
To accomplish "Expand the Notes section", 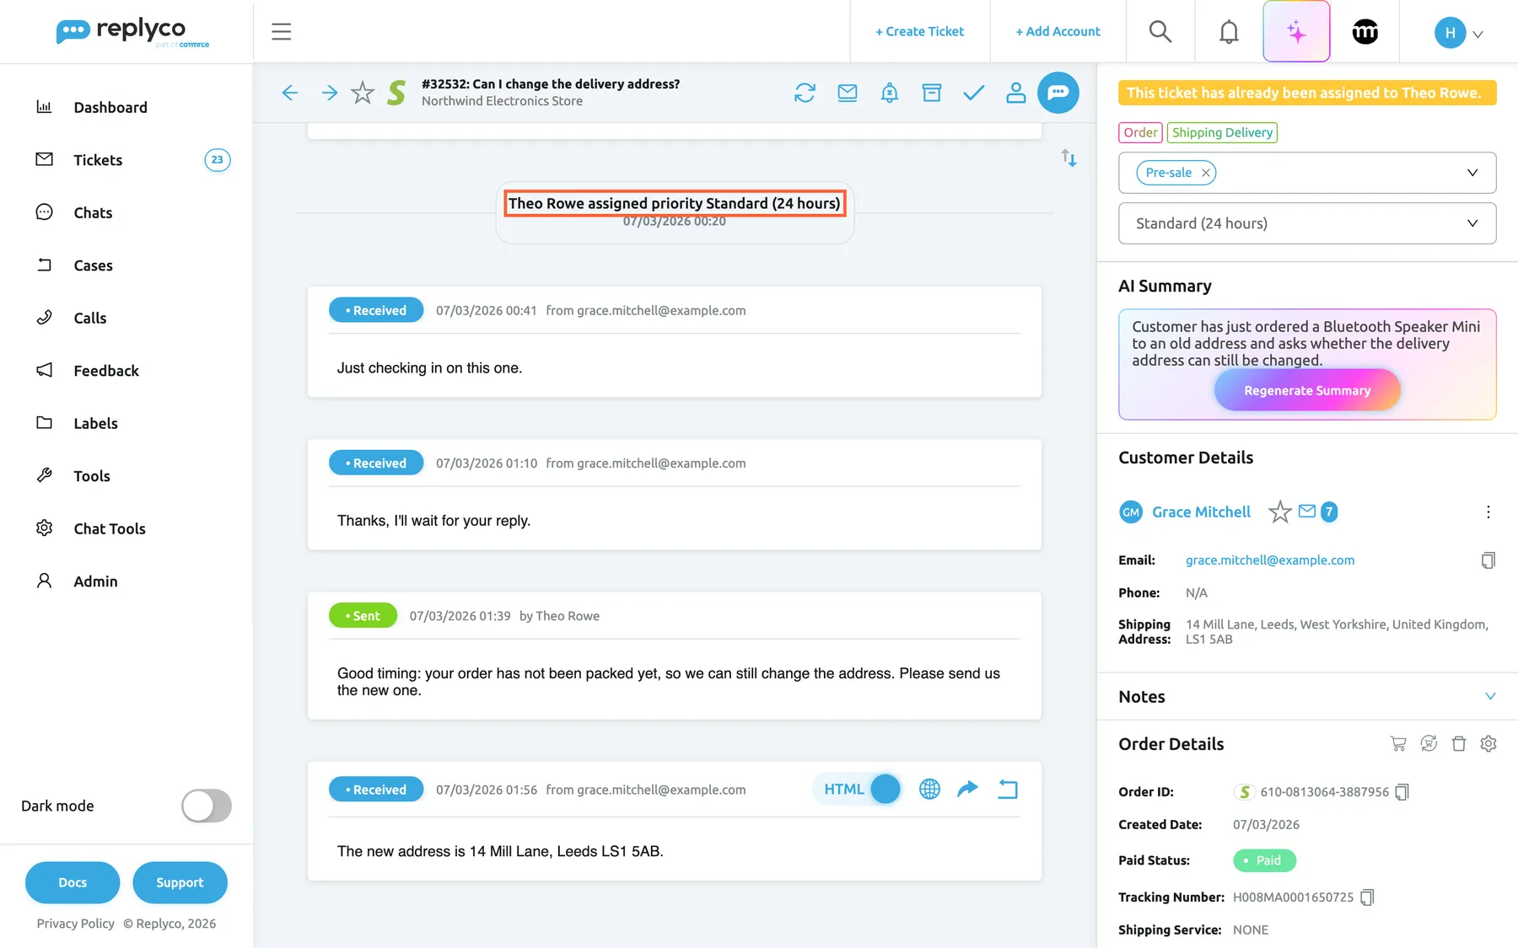I will click(x=1490, y=697).
